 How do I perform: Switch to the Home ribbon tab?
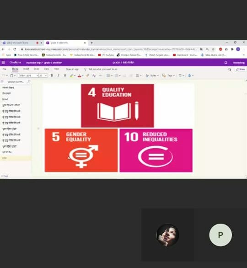coord(15,69)
